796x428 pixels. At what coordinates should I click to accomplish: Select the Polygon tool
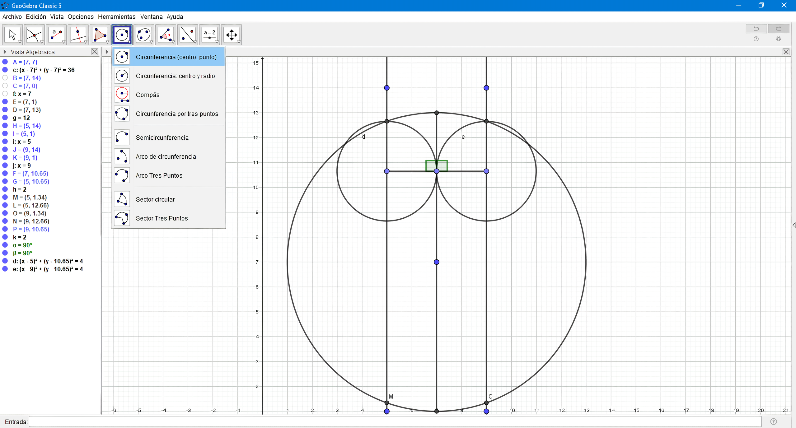point(100,35)
